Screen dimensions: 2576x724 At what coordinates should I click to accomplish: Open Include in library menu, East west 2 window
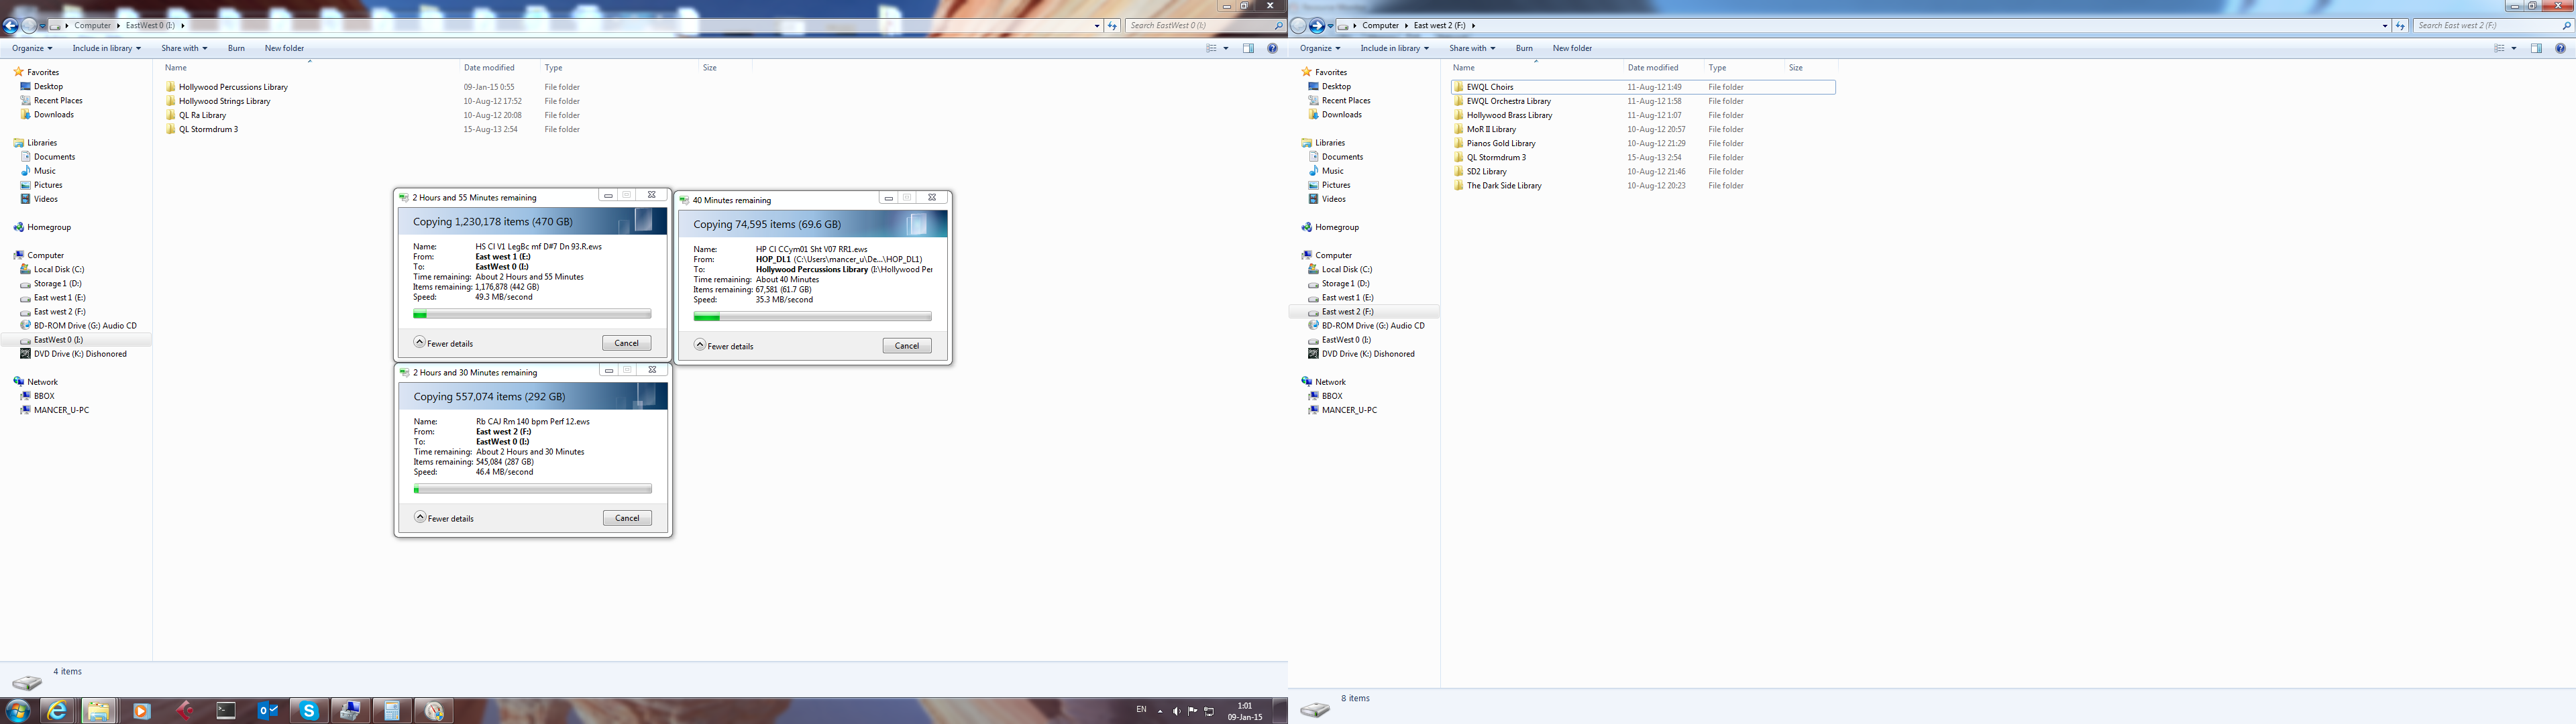[1395, 48]
